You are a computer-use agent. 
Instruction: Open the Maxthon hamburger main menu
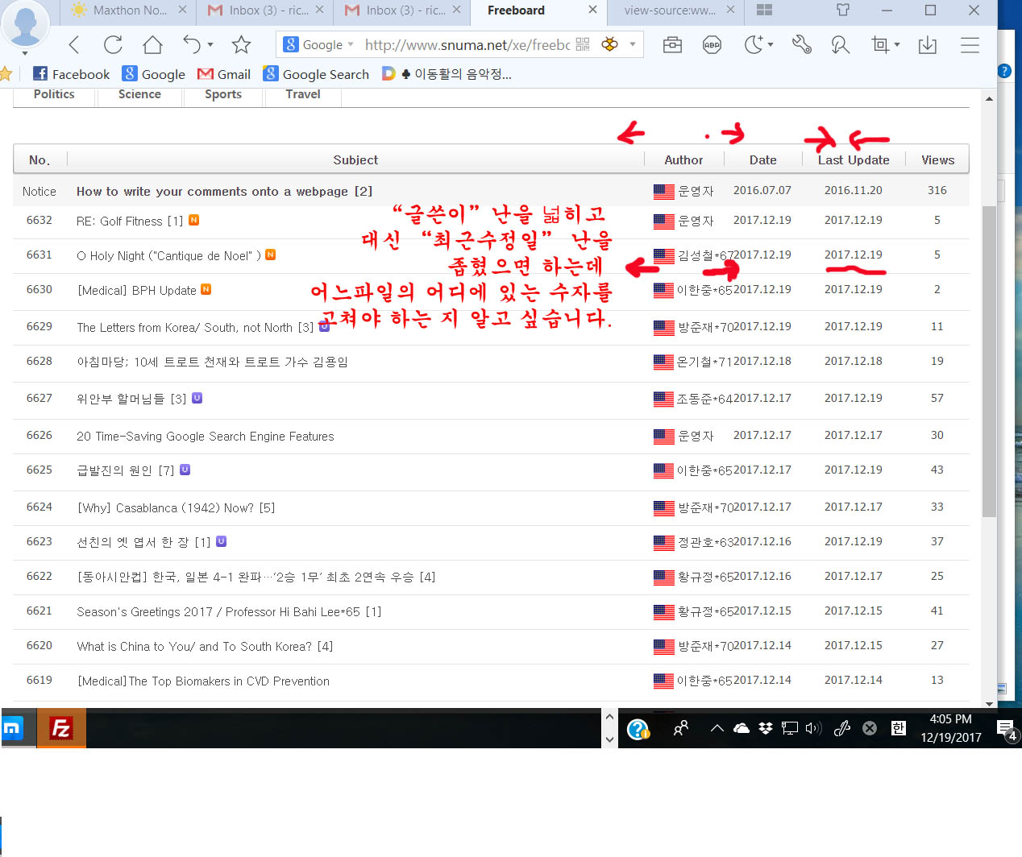[x=970, y=45]
